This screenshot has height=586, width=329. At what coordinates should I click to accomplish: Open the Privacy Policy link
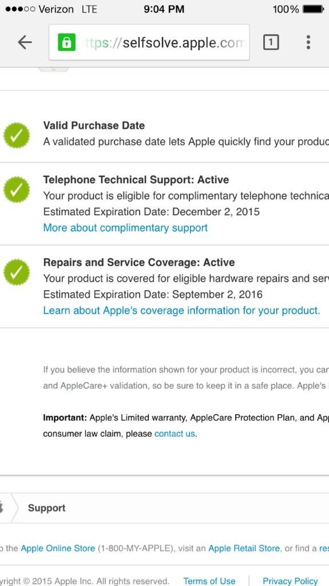click(x=290, y=581)
